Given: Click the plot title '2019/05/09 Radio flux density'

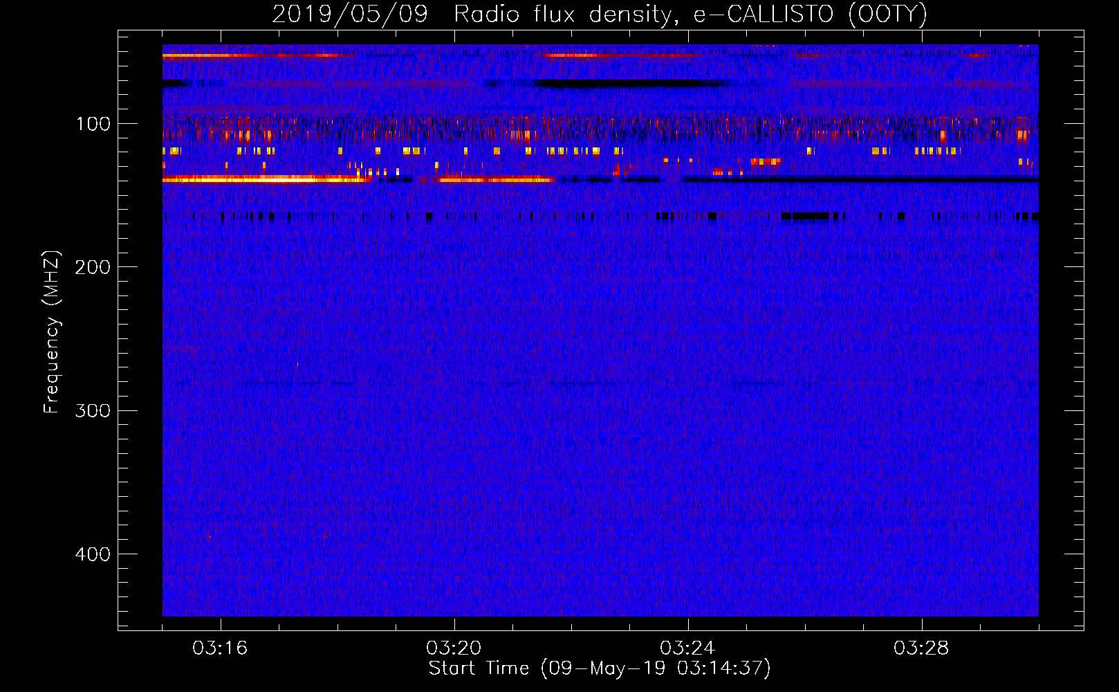Looking at the screenshot, I should click(600, 14).
